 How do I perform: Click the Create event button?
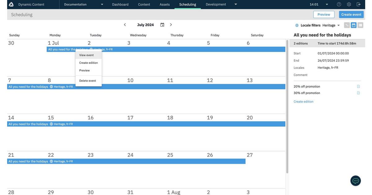pos(351,15)
